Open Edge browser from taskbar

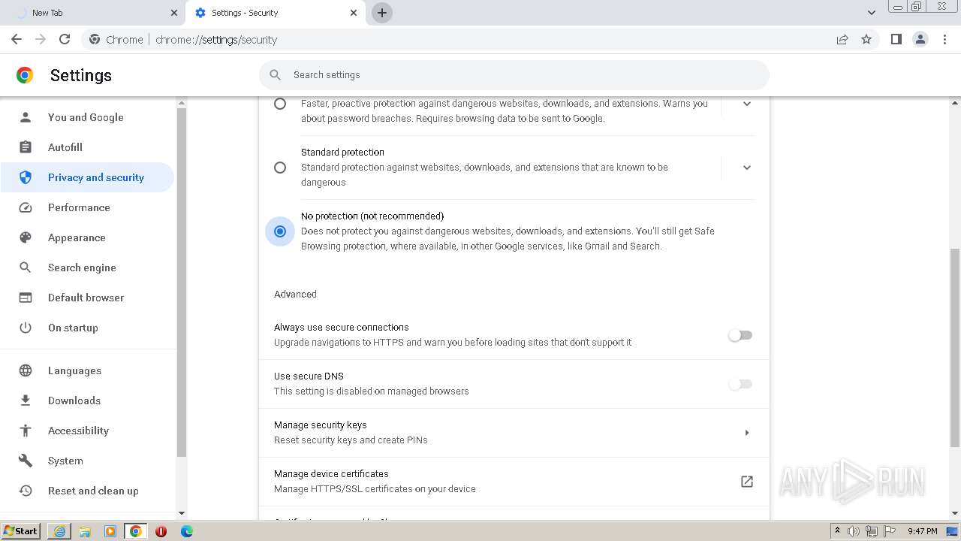click(x=187, y=531)
